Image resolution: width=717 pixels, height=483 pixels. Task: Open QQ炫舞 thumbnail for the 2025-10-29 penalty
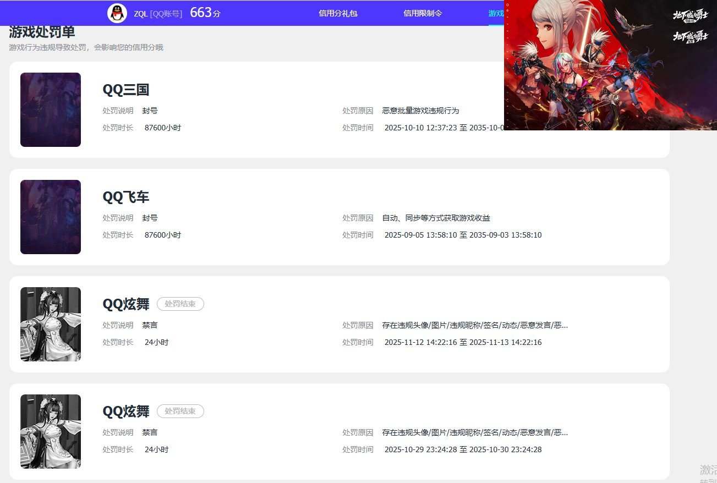click(x=51, y=431)
